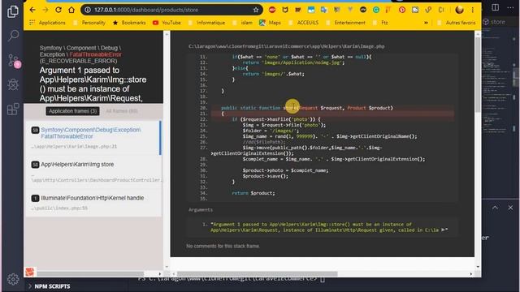The width and height of the screenshot is (520, 292).
Task: Open the ACCEUILS bookmark folder
Action: 304,23
